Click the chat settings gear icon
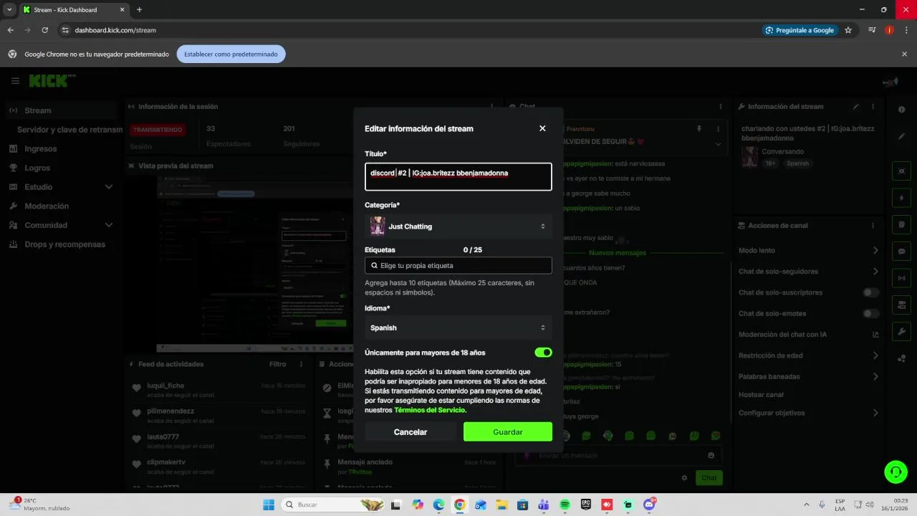This screenshot has width=917, height=516. [x=684, y=478]
